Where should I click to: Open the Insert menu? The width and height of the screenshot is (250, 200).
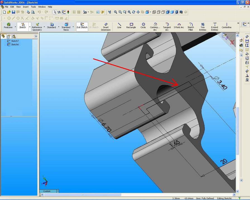(26, 7)
